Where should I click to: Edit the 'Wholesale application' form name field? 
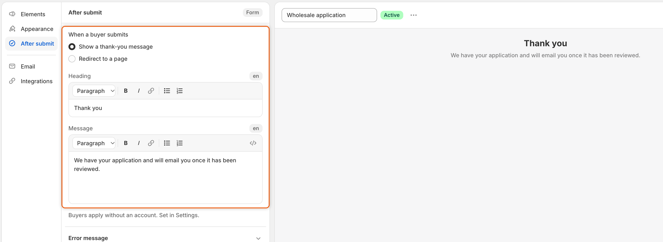coord(329,15)
